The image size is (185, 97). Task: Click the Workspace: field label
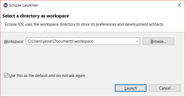pyautogui.click(x=14, y=41)
